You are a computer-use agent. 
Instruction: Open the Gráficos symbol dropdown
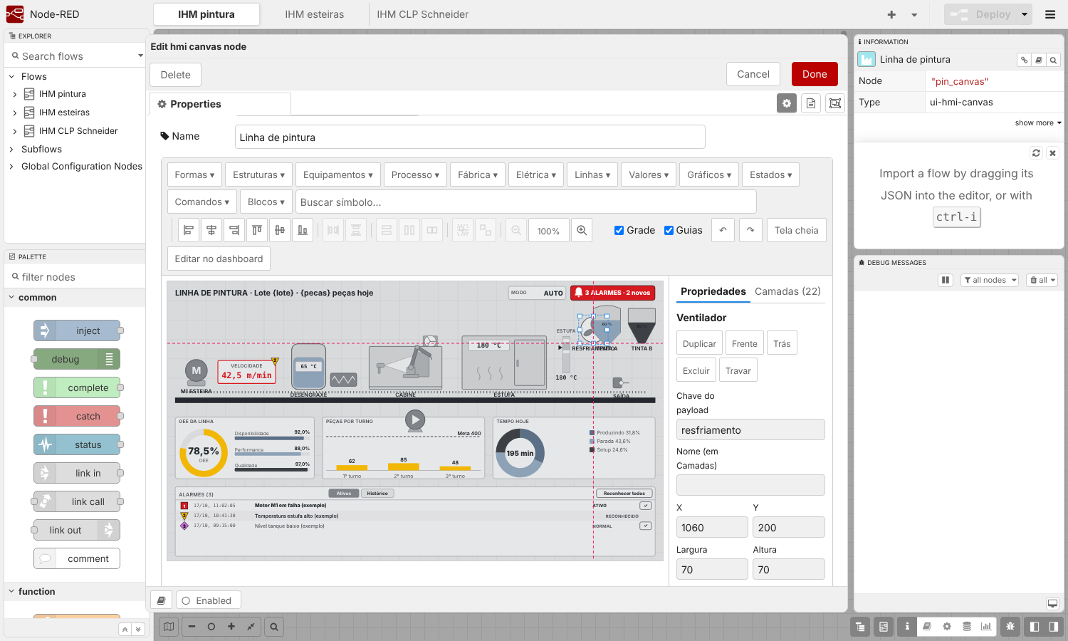(709, 174)
